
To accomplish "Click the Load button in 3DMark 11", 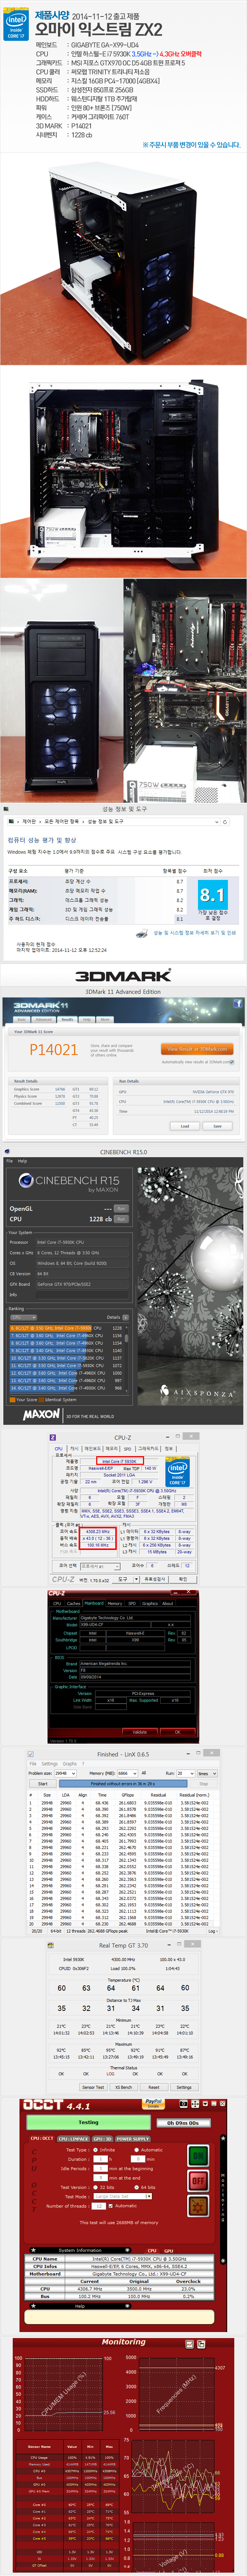I will (185, 1126).
